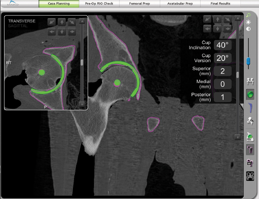
Task: Click the pelvis view icon in sidebar
Action: (250, 81)
